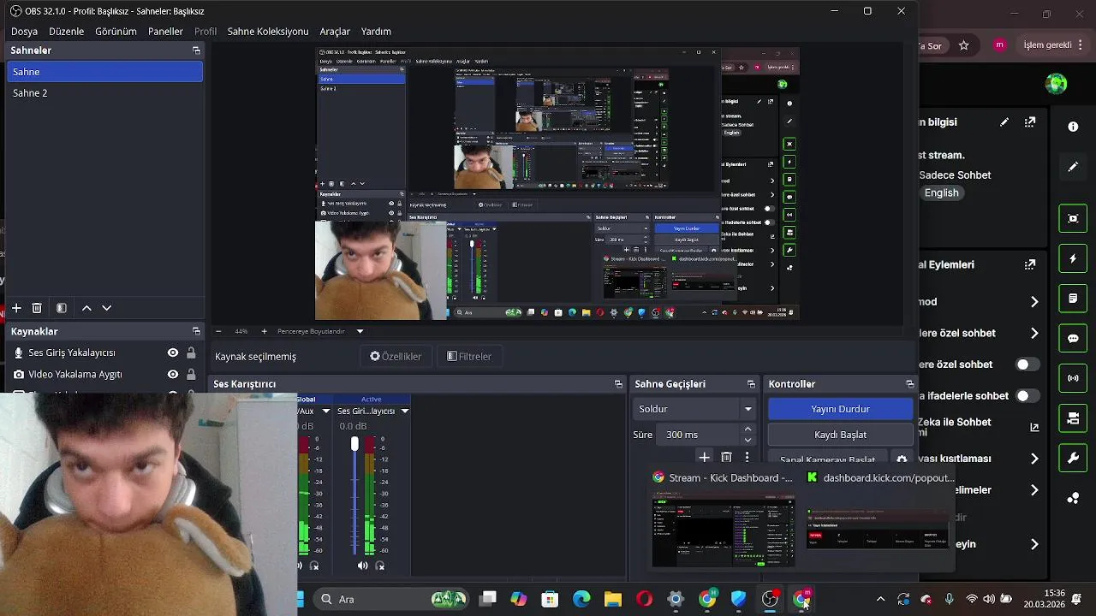
Task: Expand 'mod' row chevron in Kick
Action: pos(1034,302)
